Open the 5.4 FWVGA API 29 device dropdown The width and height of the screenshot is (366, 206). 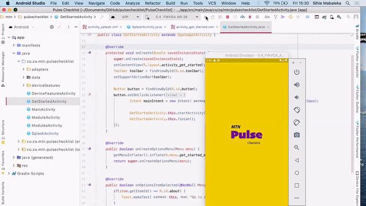(172, 17)
